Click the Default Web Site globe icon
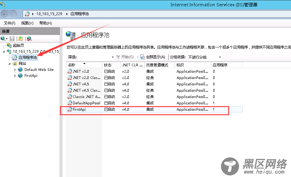The height and width of the screenshot is (177, 291). click(x=21, y=70)
